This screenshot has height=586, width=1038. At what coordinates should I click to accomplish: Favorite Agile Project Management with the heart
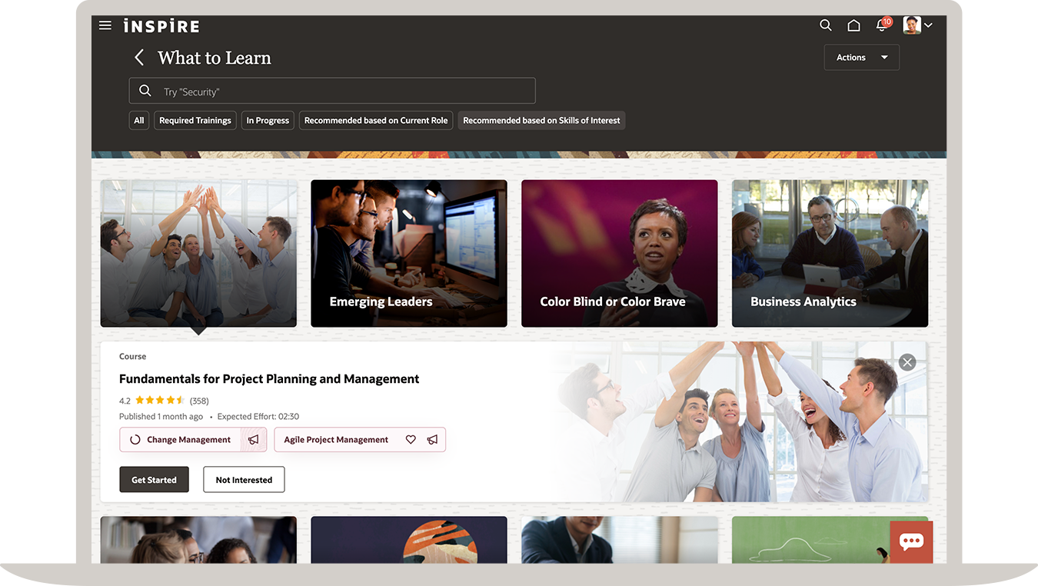tap(411, 440)
